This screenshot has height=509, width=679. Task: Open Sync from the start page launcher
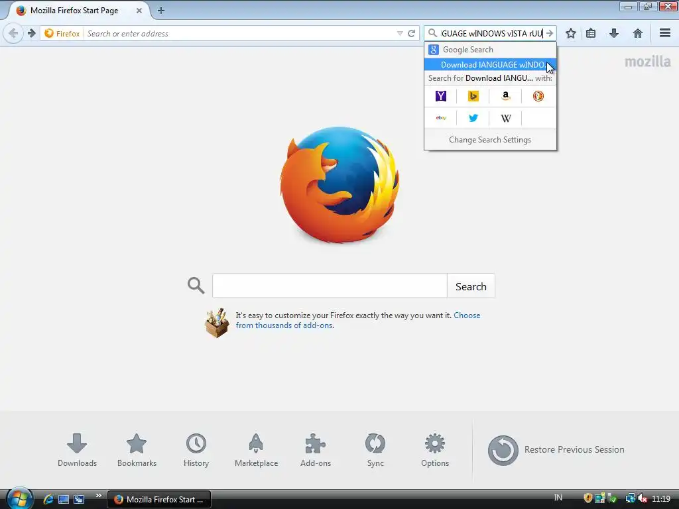(x=375, y=450)
